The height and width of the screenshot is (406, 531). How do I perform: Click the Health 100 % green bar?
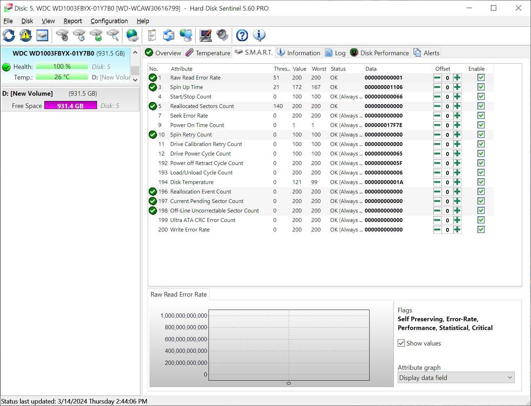(62, 66)
